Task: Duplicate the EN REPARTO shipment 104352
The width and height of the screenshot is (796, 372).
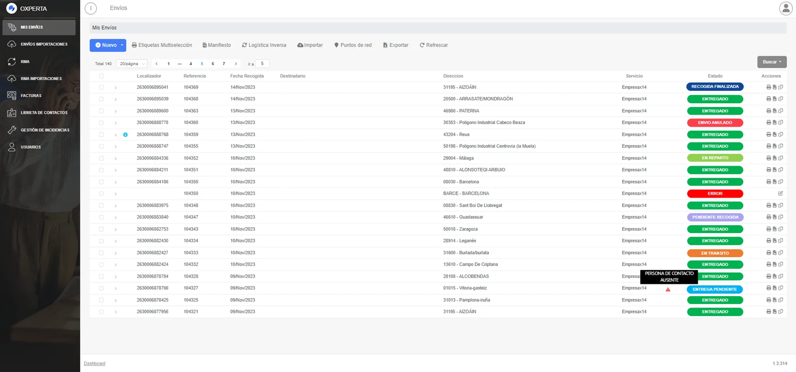Action: click(780, 158)
